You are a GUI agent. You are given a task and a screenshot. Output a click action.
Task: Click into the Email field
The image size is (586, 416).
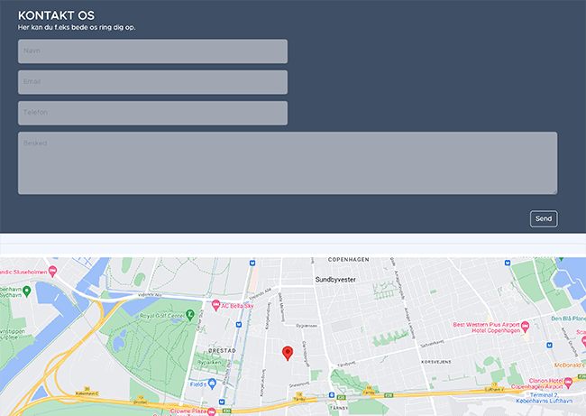click(152, 82)
